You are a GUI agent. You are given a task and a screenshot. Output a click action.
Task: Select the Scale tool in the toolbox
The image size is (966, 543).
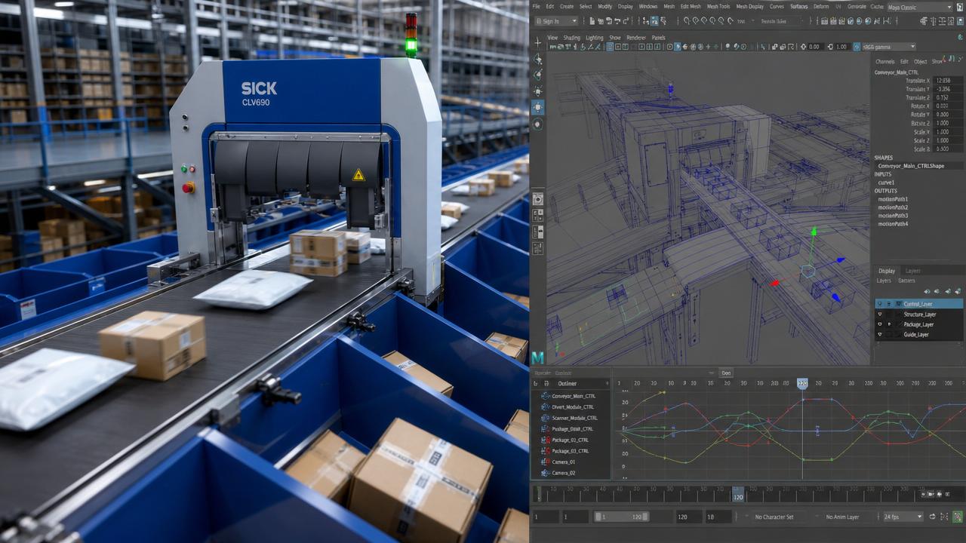point(537,124)
